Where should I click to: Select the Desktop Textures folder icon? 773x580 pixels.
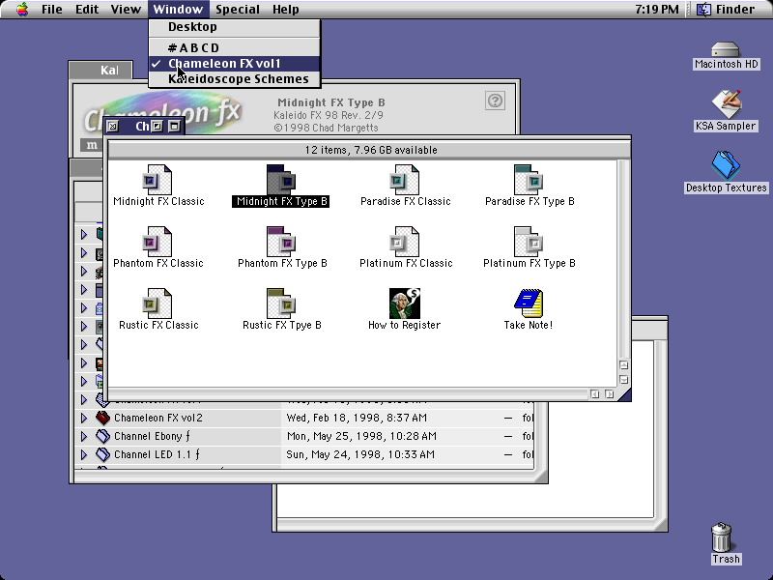click(x=726, y=165)
